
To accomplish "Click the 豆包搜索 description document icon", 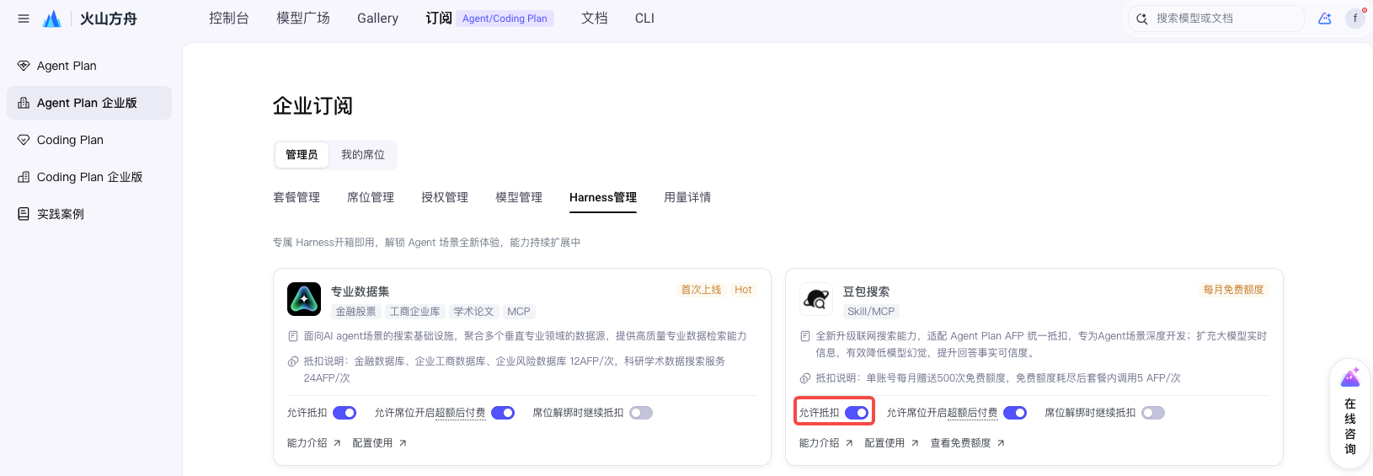I will click(805, 336).
